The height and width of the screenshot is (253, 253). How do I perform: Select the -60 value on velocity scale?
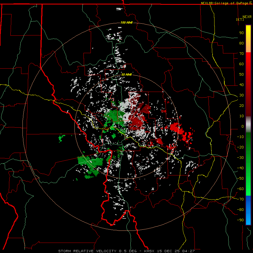(240, 189)
